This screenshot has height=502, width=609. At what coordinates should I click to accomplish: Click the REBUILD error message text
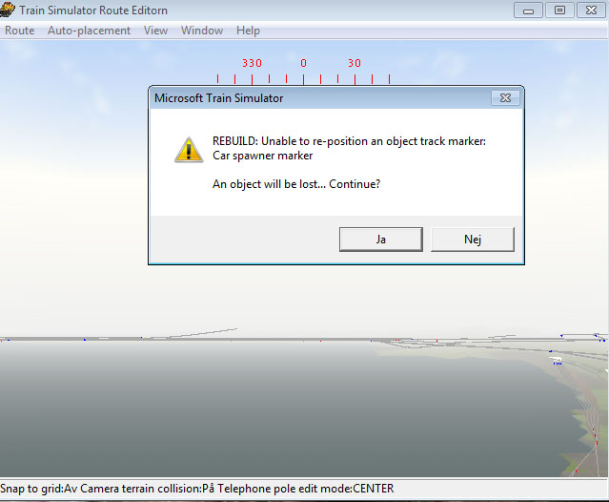(349, 148)
